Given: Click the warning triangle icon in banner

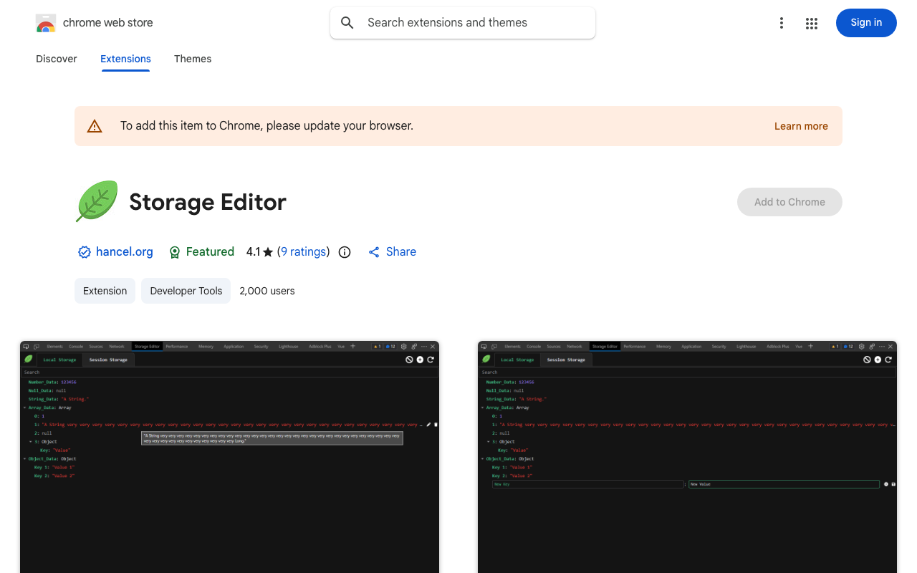Looking at the screenshot, I should 95,126.
